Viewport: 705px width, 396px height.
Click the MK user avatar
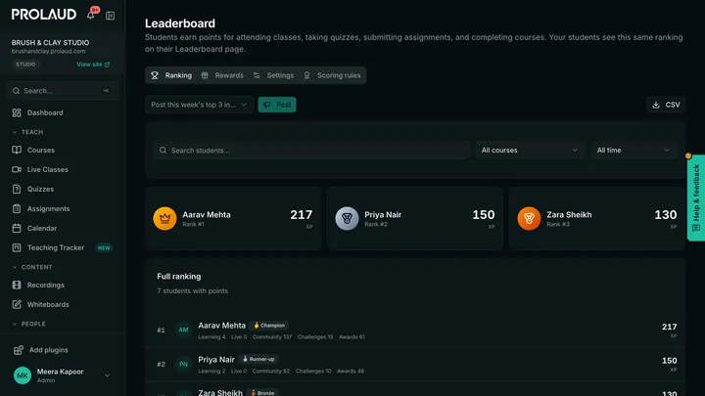(22, 375)
